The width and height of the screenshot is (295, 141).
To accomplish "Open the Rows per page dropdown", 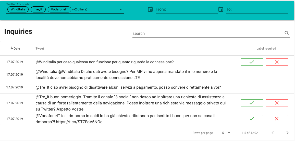I will (226, 133).
